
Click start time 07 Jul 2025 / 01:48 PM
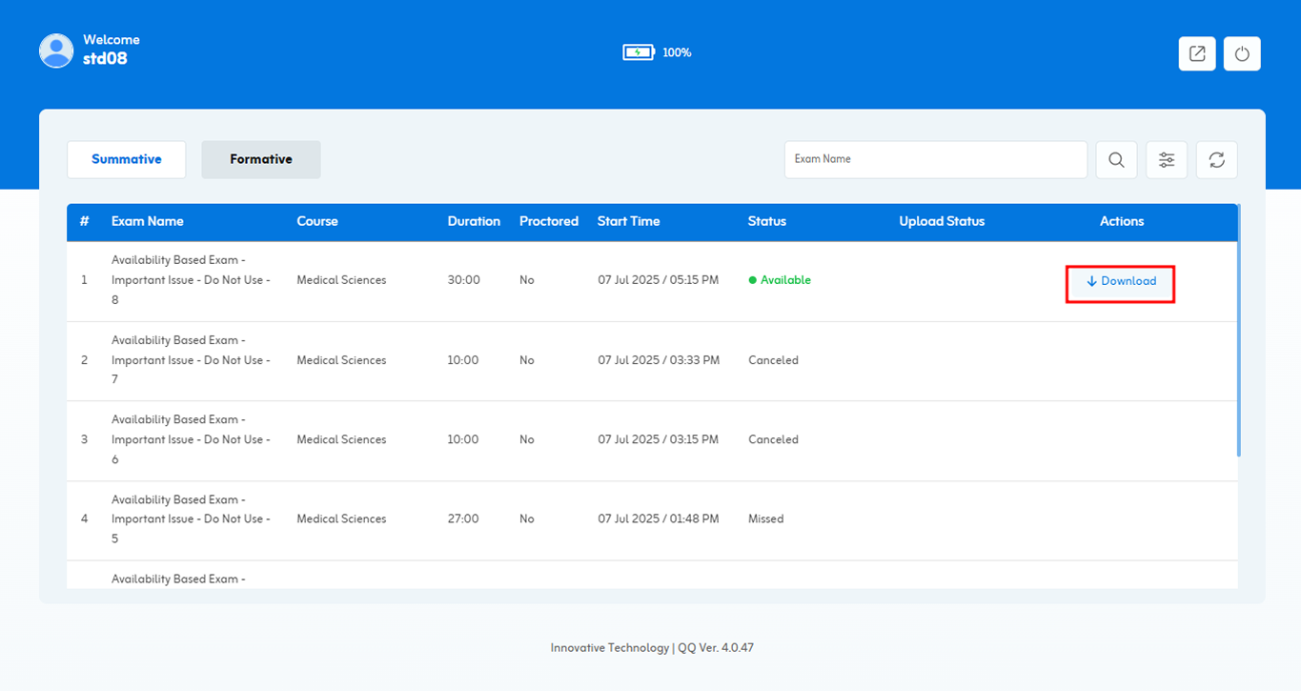tap(659, 518)
